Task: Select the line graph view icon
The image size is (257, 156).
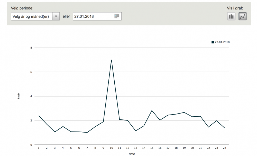Action: coord(243,16)
